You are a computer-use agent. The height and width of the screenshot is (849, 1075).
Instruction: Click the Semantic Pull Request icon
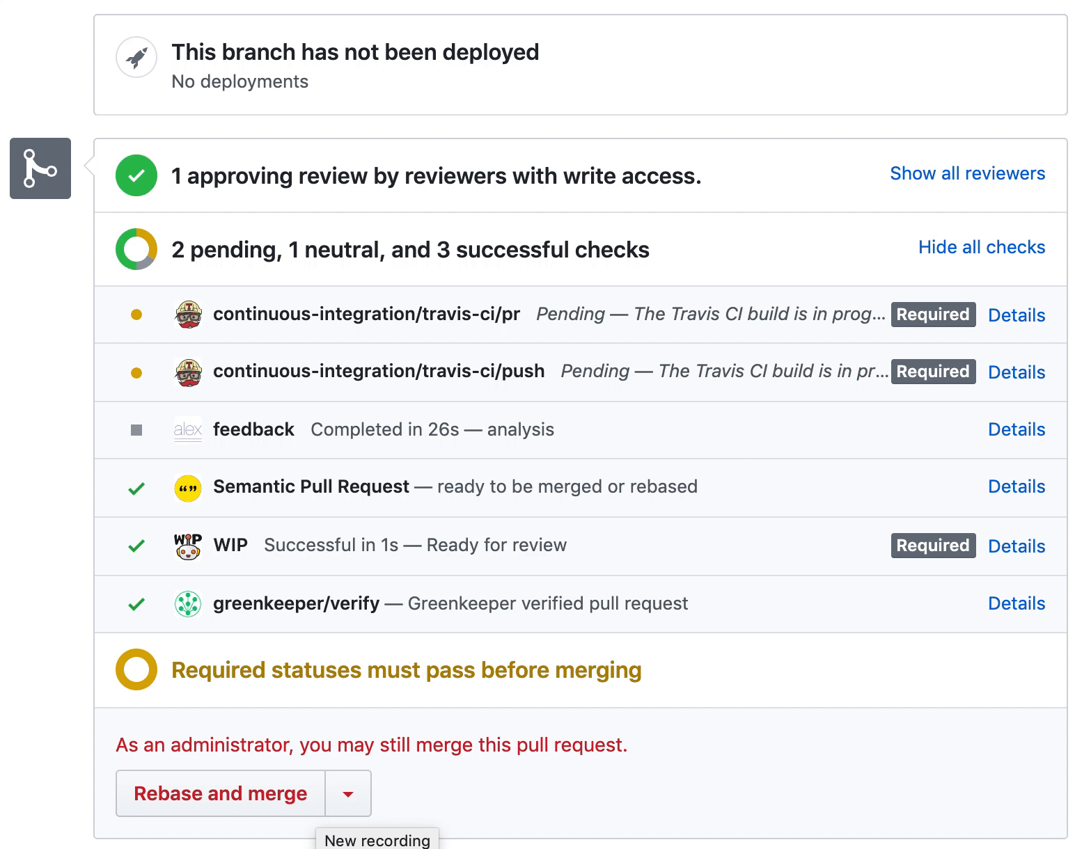tap(187, 487)
